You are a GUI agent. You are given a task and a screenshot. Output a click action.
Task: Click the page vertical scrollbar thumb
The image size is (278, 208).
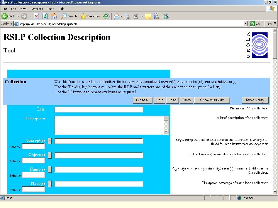[275, 45]
